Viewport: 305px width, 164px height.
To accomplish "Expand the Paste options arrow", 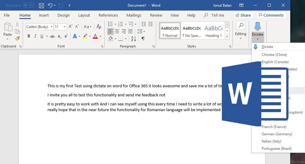I will pos(7,39).
